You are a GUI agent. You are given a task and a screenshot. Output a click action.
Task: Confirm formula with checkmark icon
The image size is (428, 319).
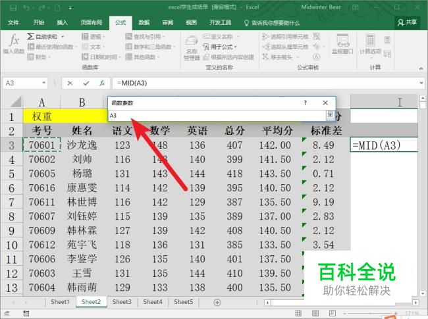point(86,83)
